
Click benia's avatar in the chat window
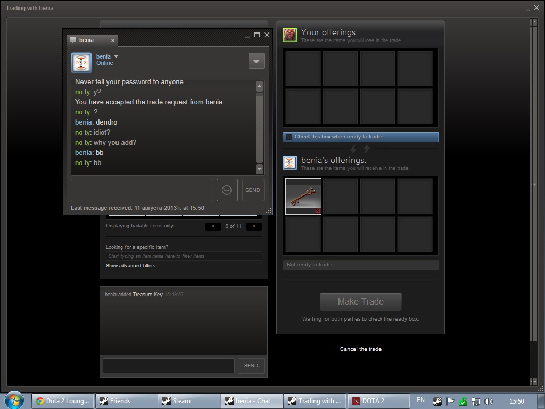(x=81, y=63)
